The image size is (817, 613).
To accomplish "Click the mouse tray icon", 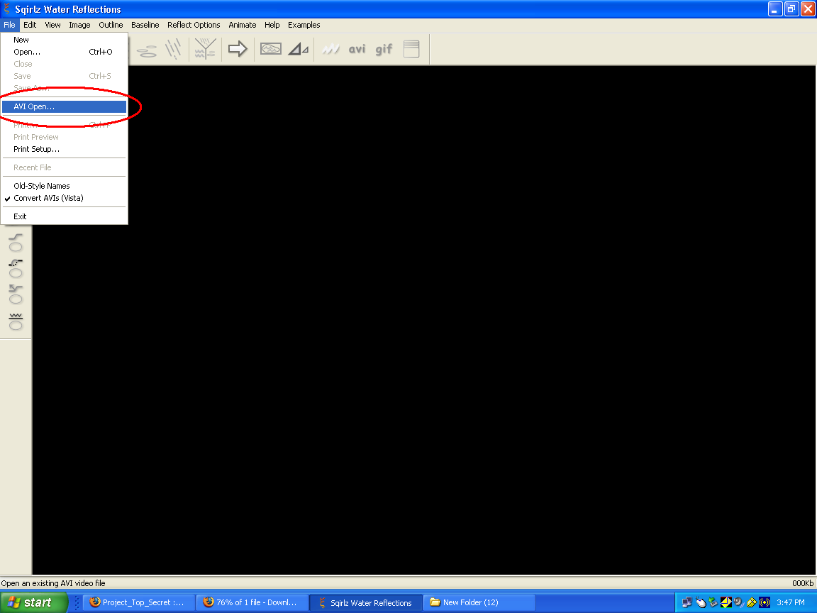I will pos(700,602).
